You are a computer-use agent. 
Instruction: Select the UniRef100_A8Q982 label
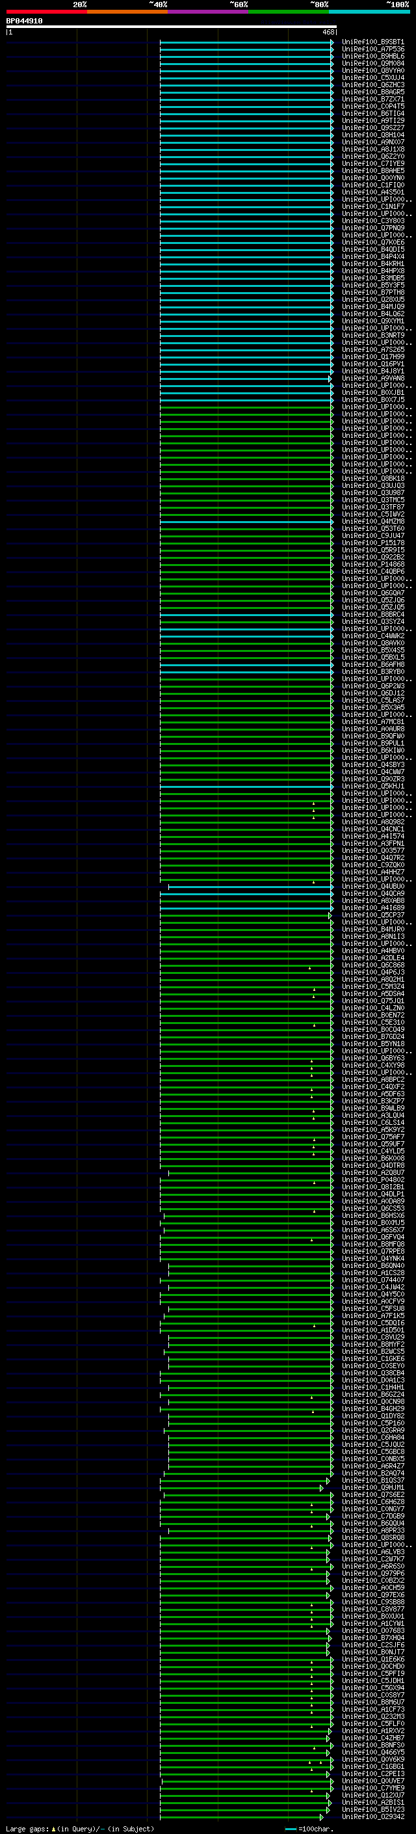tap(372, 822)
